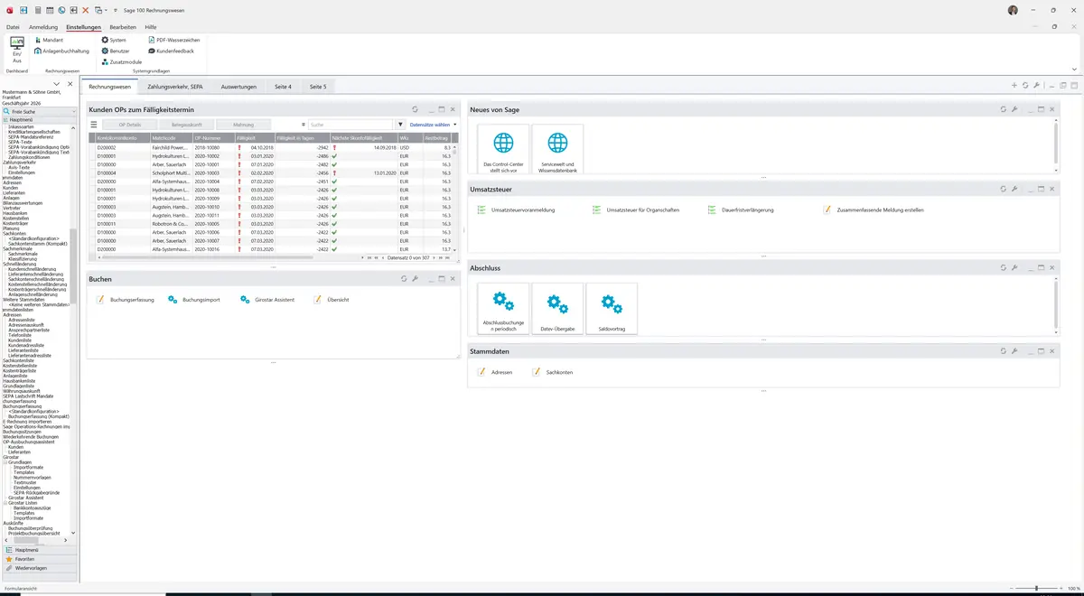Refresh the Kunden OPs zum Fälligkeitstermin panel

[415, 109]
